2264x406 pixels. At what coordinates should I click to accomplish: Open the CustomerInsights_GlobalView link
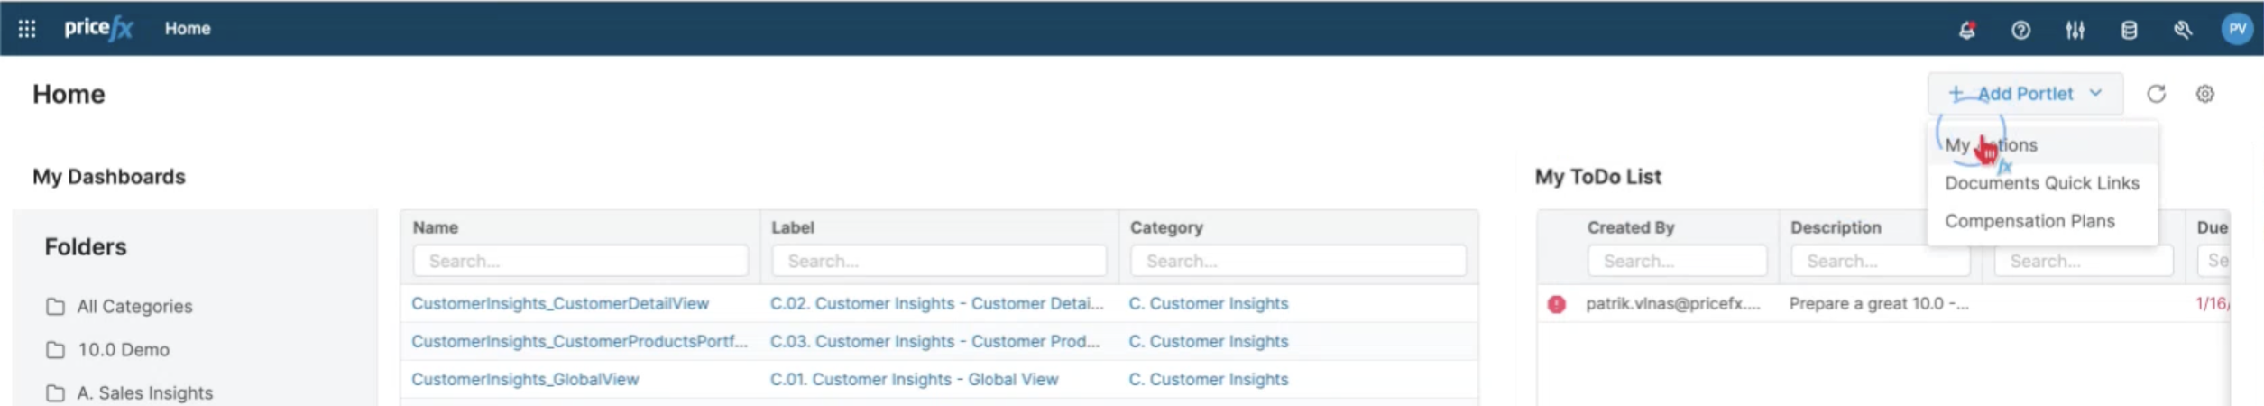click(x=525, y=380)
